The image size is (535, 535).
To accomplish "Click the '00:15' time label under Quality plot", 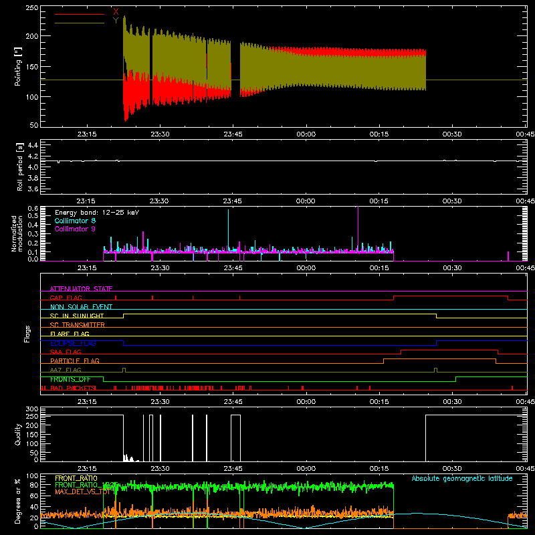I will [379, 469].
